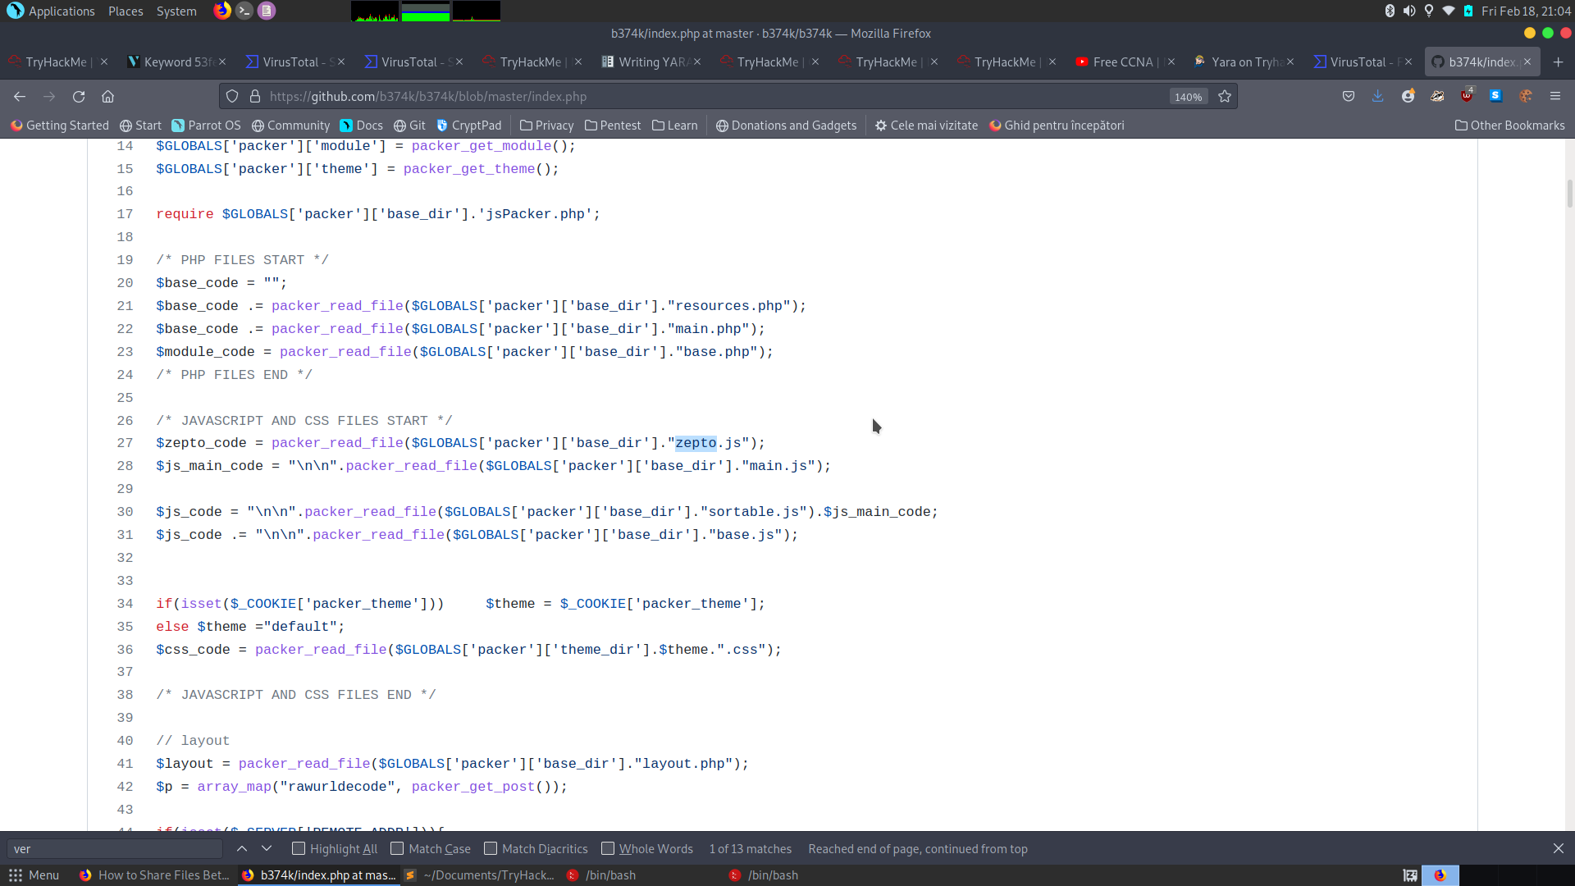
Task: Click the shield tracking protection icon
Action: [232, 97]
